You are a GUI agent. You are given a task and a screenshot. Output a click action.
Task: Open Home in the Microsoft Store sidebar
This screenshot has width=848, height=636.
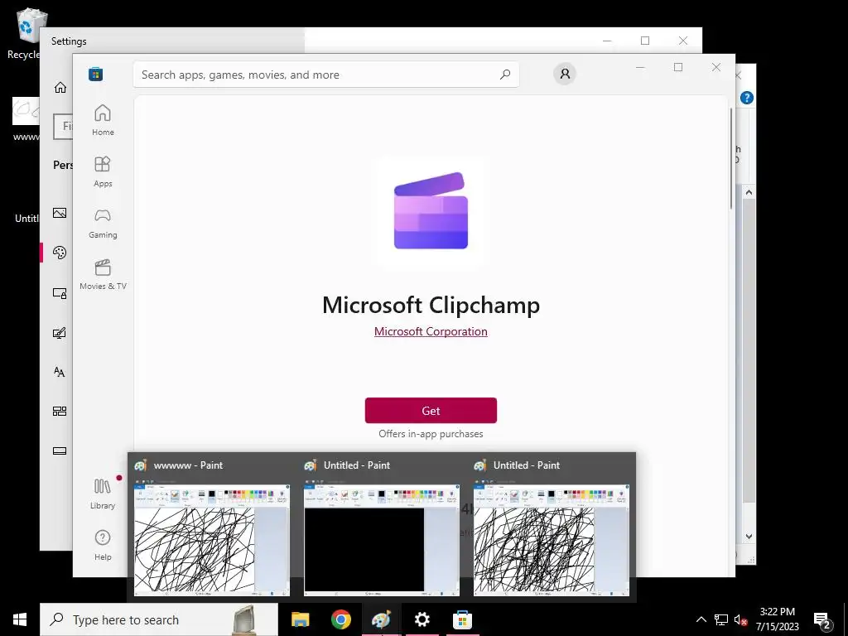(103, 120)
